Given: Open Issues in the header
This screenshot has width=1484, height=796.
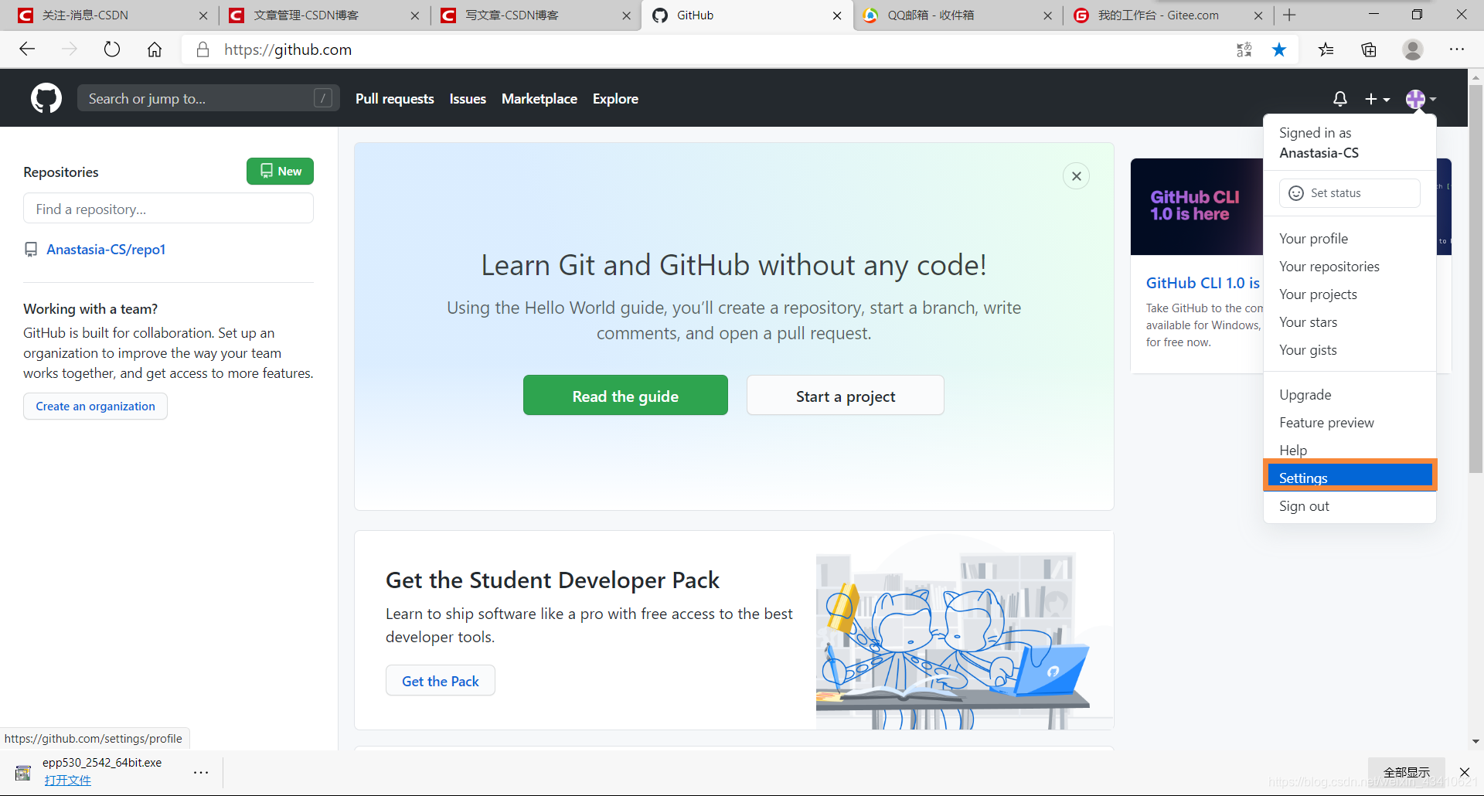Looking at the screenshot, I should tap(468, 99).
